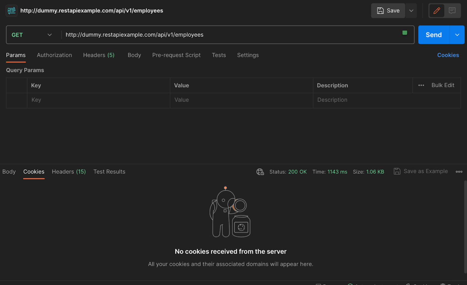Open the Save button dropdown chevron

[411, 10]
